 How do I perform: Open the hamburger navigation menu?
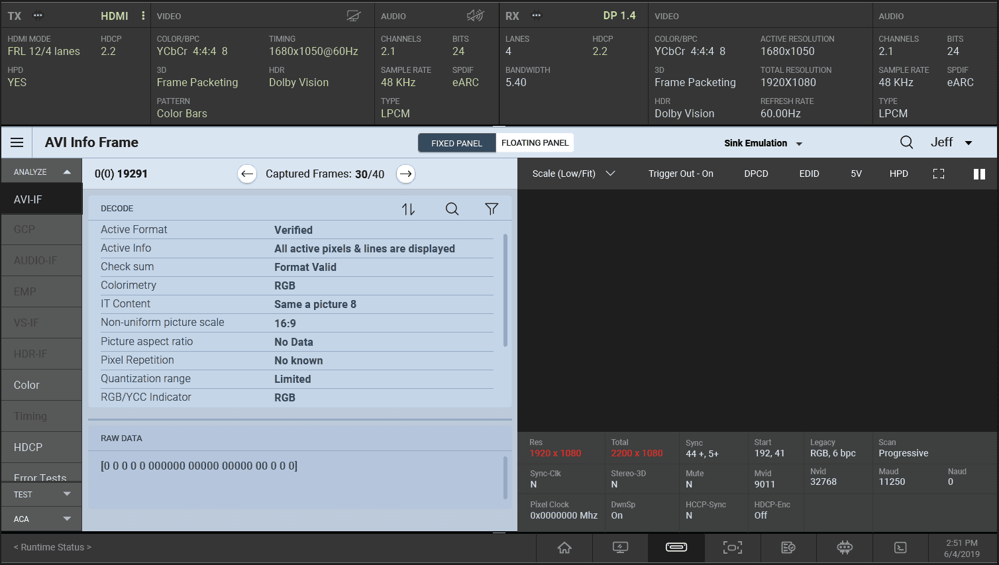point(17,142)
